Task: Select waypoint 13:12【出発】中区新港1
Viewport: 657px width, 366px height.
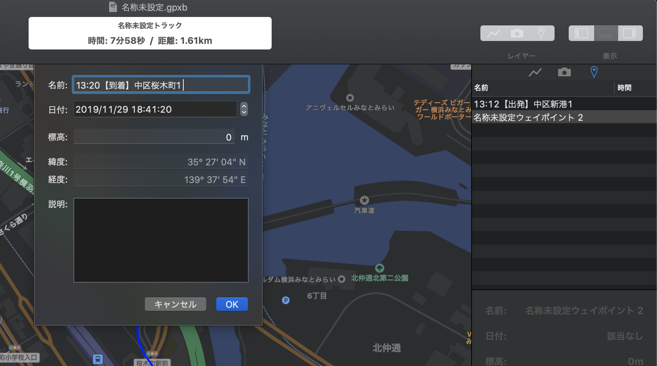Action: point(564,104)
